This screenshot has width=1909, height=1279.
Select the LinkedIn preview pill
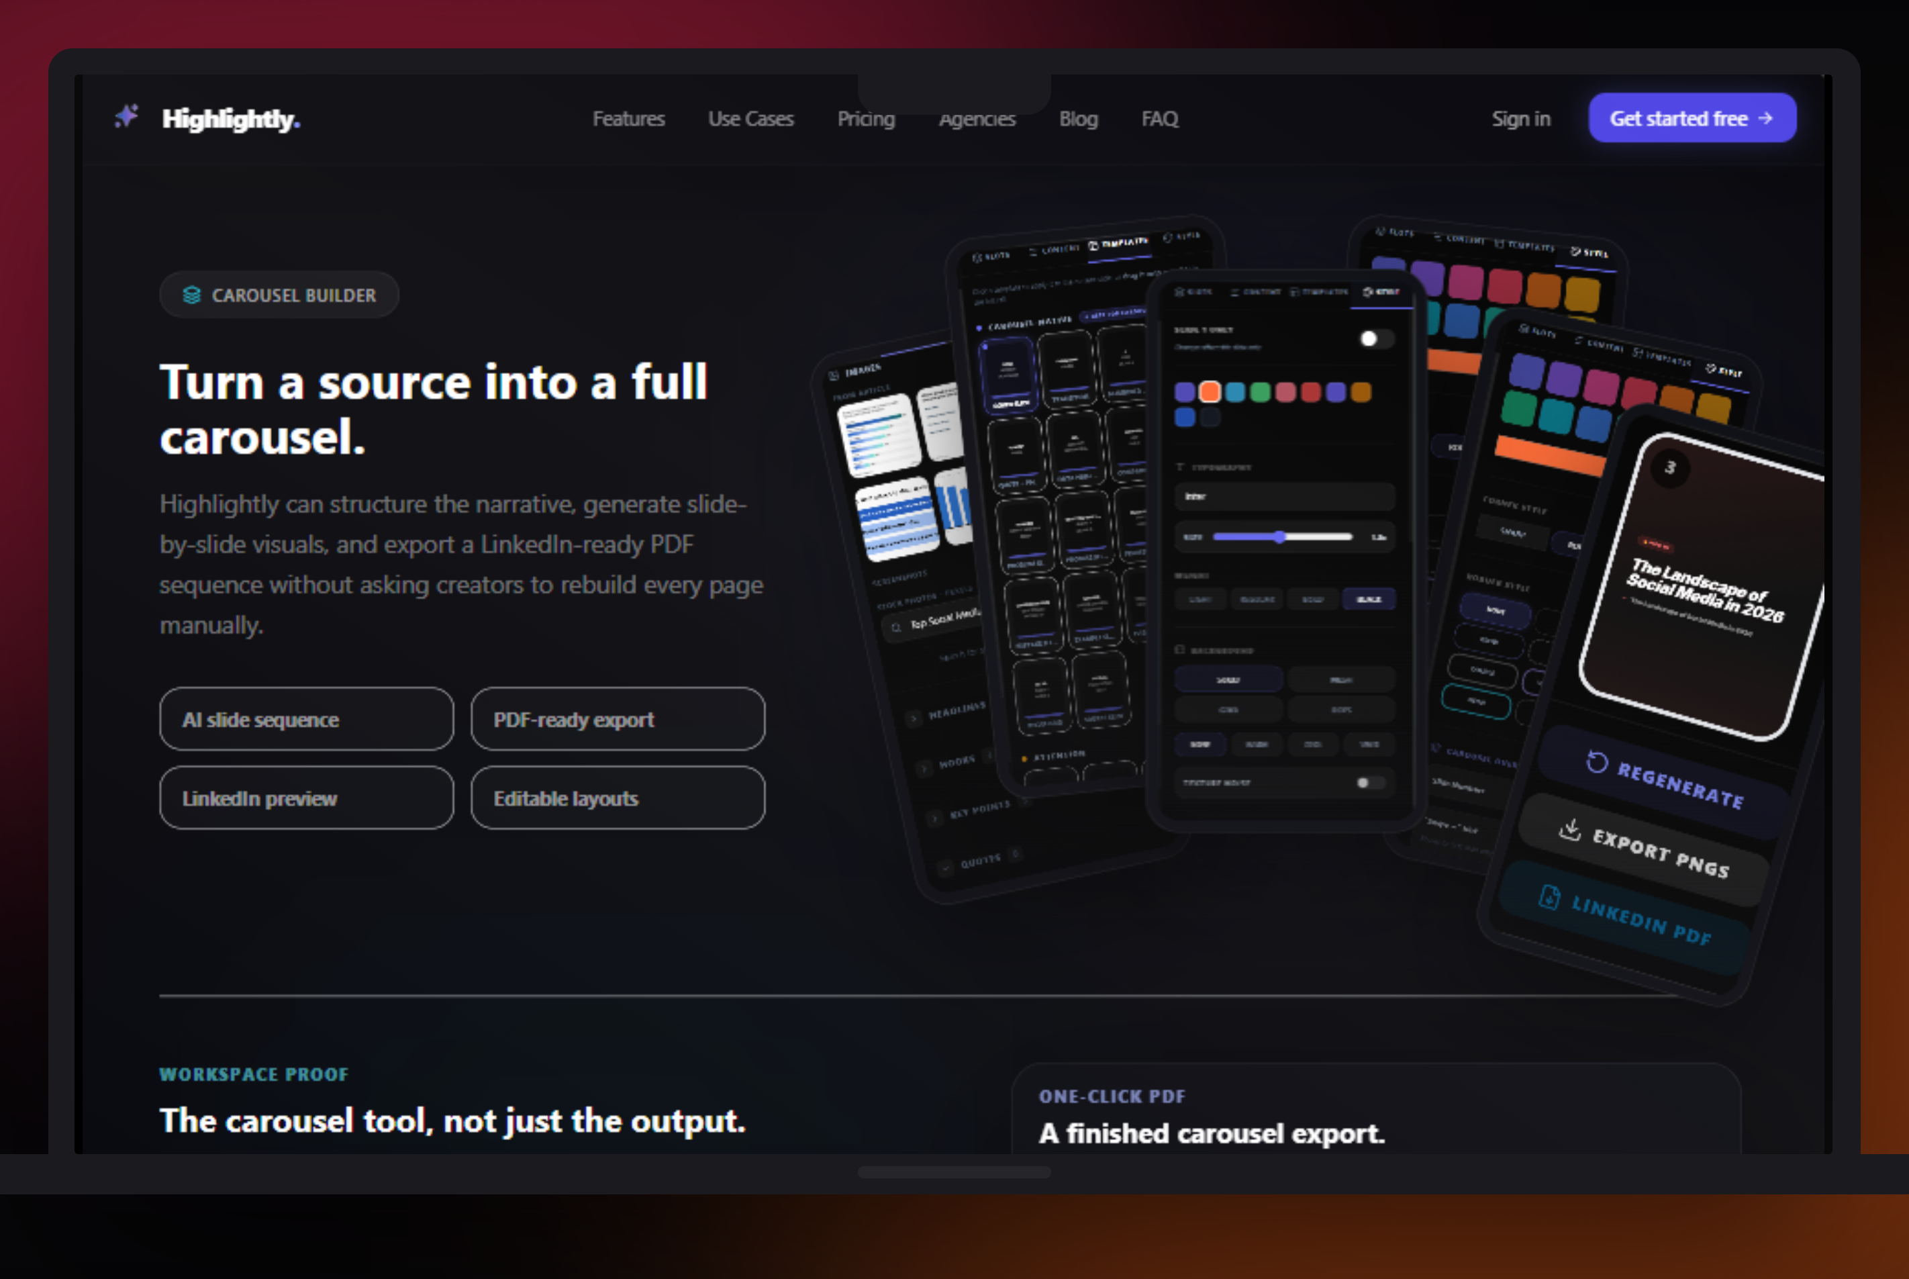coord(307,798)
